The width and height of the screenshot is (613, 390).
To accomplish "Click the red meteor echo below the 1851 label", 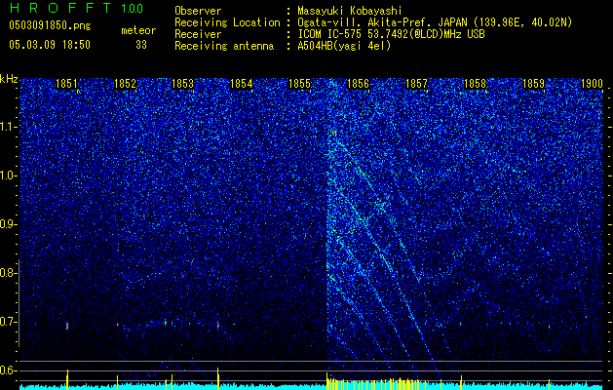I will [67, 325].
